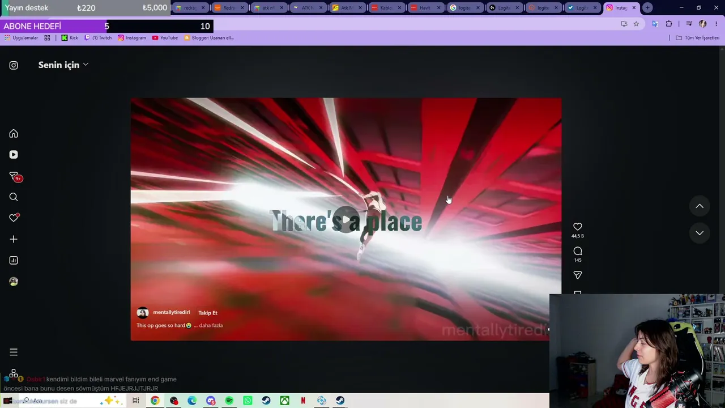Image resolution: width=725 pixels, height=408 pixels.
Task: Expand caption with 'daha fazla'
Action: pos(211,325)
